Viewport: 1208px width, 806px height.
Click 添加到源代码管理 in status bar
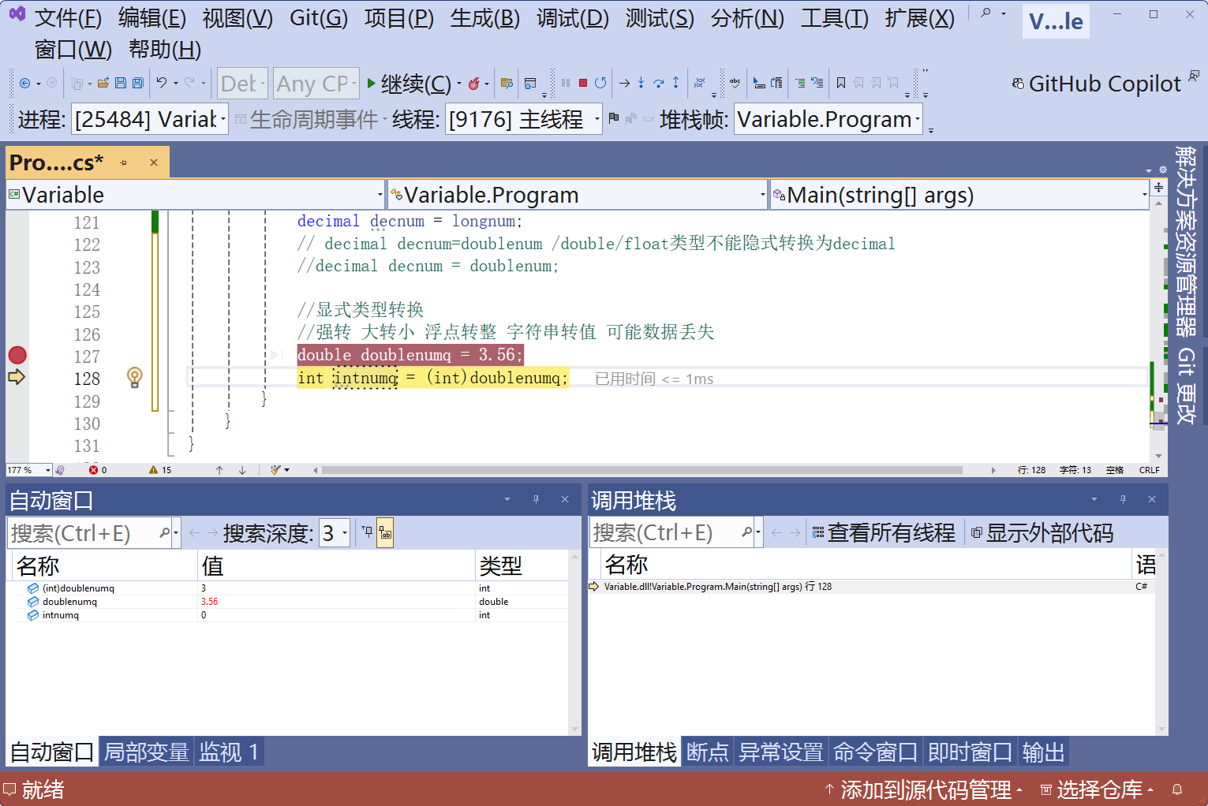pyautogui.click(x=923, y=789)
